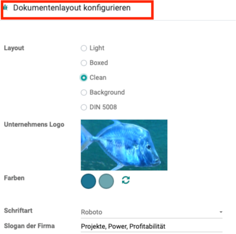Select the Clean layout radio button
This screenshot has height=234, width=236.
(x=84, y=77)
